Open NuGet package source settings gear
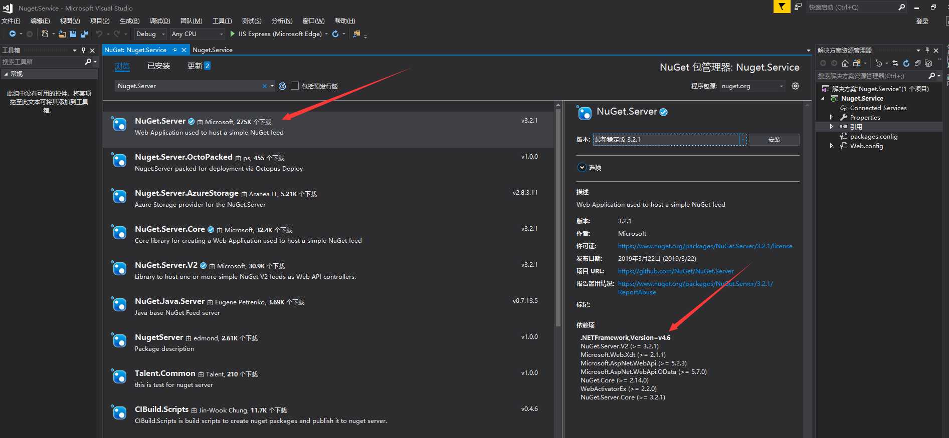 pos(795,86)
